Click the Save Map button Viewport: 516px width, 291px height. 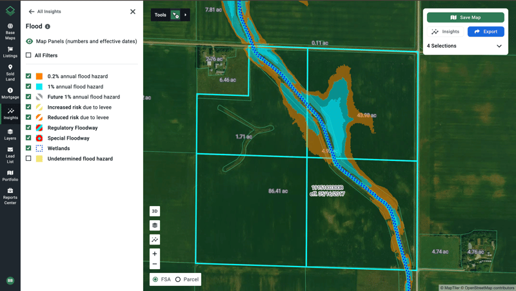(x=465, y=17)
